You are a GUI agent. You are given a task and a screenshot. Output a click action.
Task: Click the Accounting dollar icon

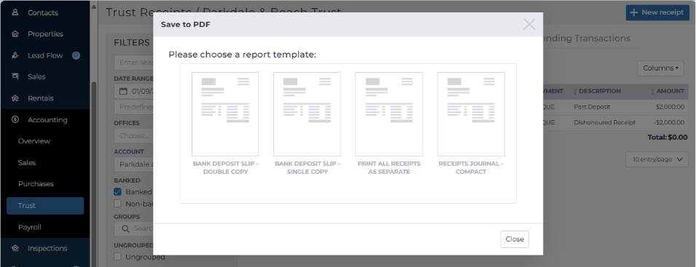tap(15, 119)
